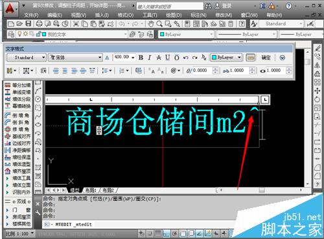Screen dimensions: 324x239
Task: Click the Lowercase conversion icon
Action: (x=161, y=70)
